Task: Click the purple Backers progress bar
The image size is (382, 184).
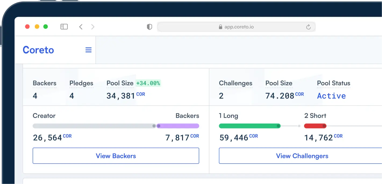Action: 178,126
